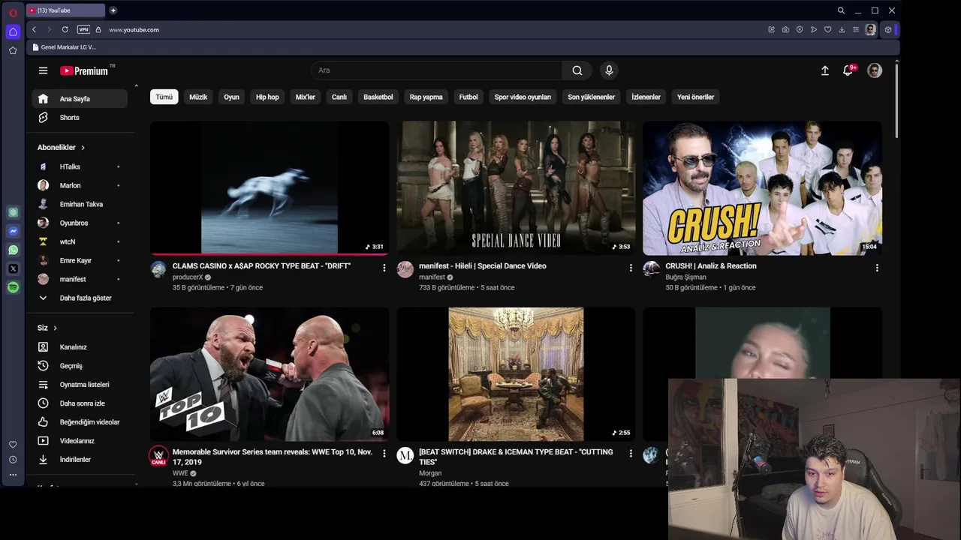This screenshot has height=540, width=961.
Task: Open Spotify from the Opera sidebar
Action: click(x=13, y=287)
